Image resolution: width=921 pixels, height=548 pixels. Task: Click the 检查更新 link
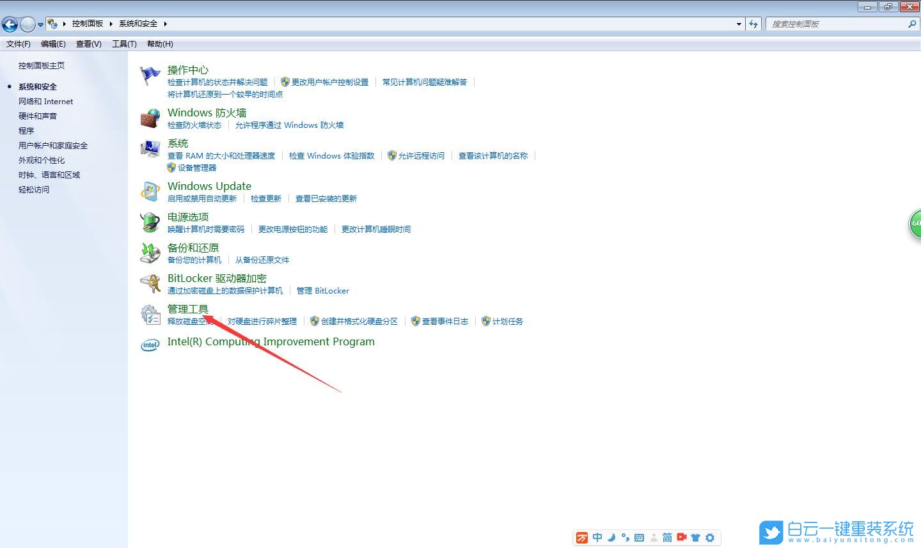click(x=266, y=198)
